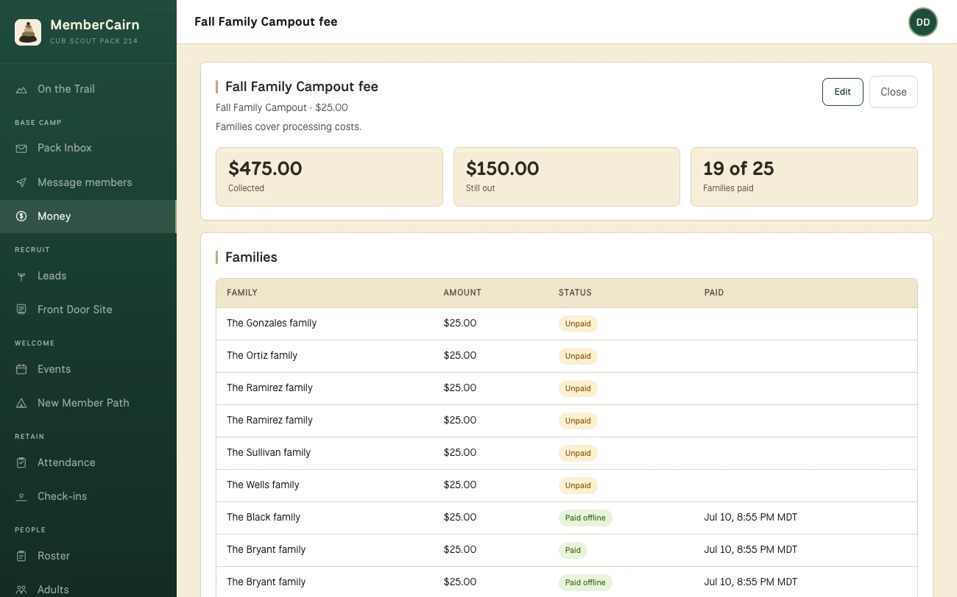
Task: Close the campout fee details
Action: click(894, 92)
